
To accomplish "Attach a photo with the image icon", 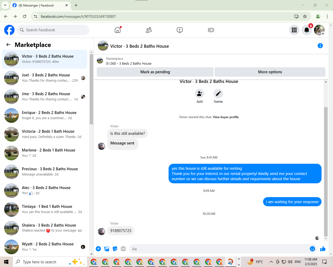I will [107, 249].
